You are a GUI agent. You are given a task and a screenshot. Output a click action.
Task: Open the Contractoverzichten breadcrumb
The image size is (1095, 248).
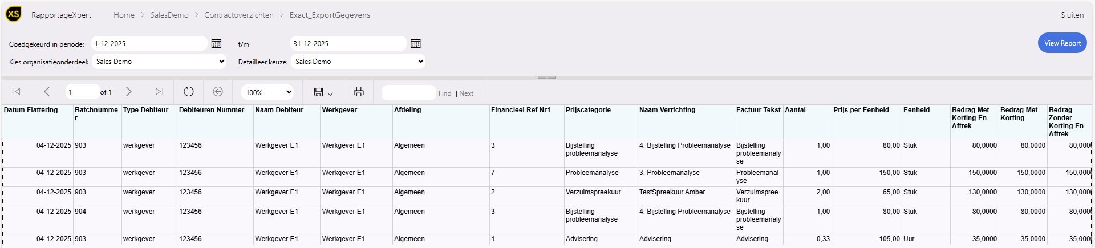(239, 15)
